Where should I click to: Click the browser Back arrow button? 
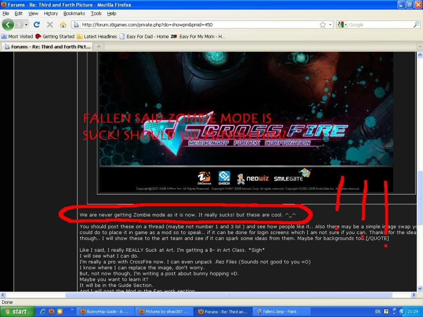tap(8, 25)
